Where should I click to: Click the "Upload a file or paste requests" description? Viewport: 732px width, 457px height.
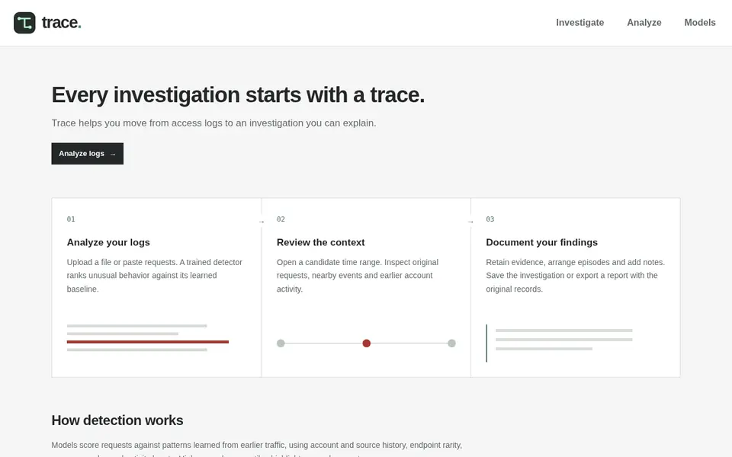155,276
